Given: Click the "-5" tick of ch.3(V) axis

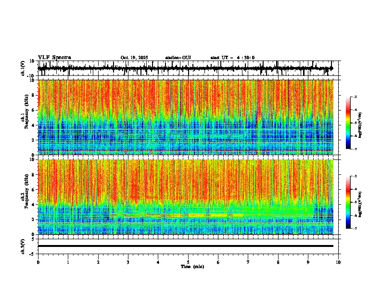Looking at the screenshot, I should (32, 254).
